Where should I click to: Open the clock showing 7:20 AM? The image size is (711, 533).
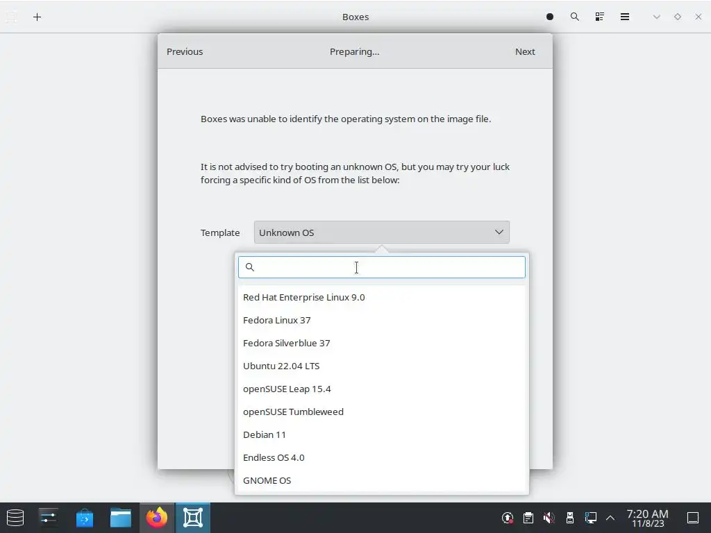point(648,518)
